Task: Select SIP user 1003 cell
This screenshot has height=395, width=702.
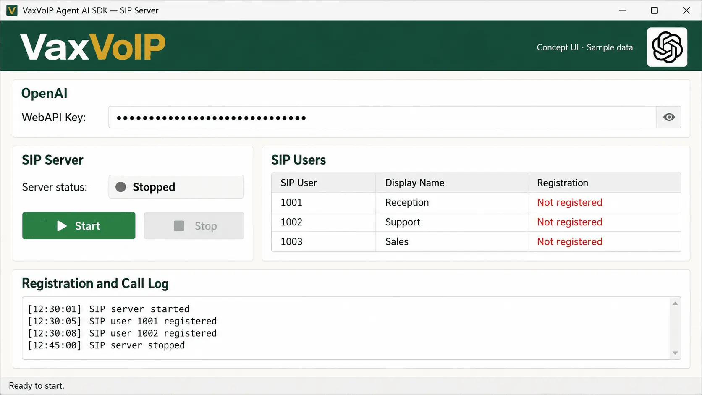Action: (x=324, y=242)
